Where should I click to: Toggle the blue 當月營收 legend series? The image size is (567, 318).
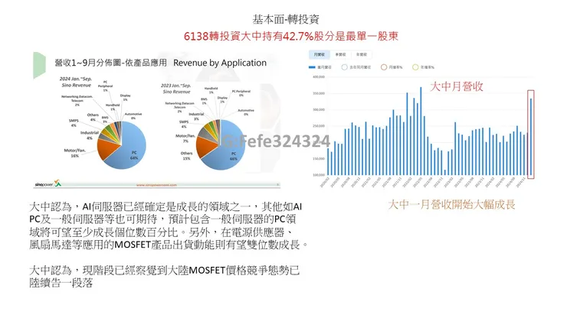point(320,67)
